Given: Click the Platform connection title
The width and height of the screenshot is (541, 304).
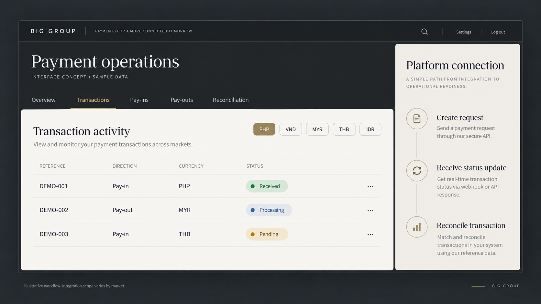Looking at the screenshot, I should tap(455, 66).
